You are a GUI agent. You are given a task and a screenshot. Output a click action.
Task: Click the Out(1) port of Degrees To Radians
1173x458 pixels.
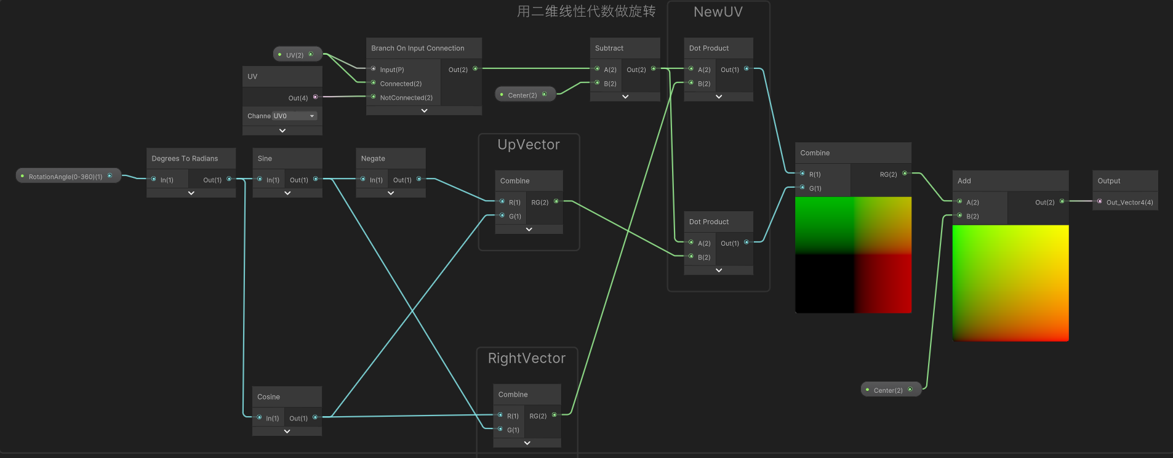pyautogui.click(x=229, y=179)
